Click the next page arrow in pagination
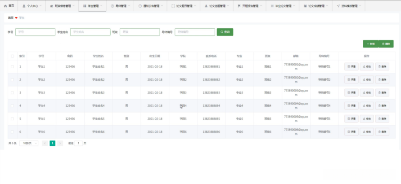The height and width of the screenshot is (184, 401). point(60,143)
